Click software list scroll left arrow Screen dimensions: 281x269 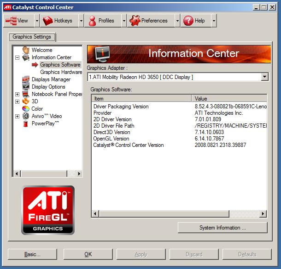[x=95, y=213]
